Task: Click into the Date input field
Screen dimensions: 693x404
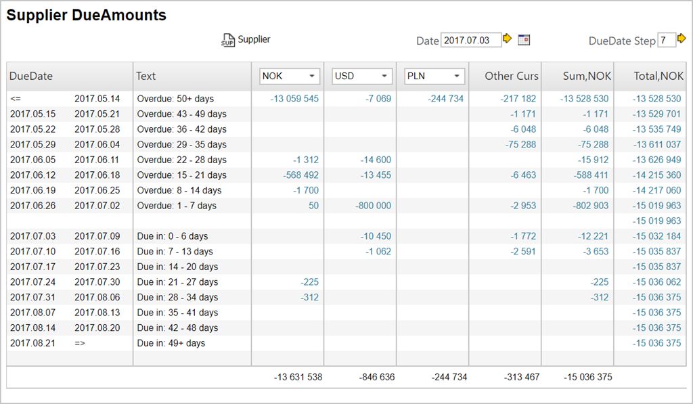Action: [x=470, y=40]
